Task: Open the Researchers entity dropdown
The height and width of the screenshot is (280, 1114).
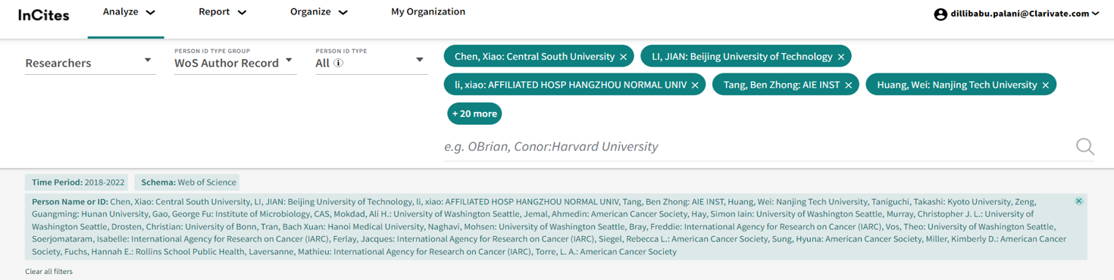Action: click(x=89, y=62)
